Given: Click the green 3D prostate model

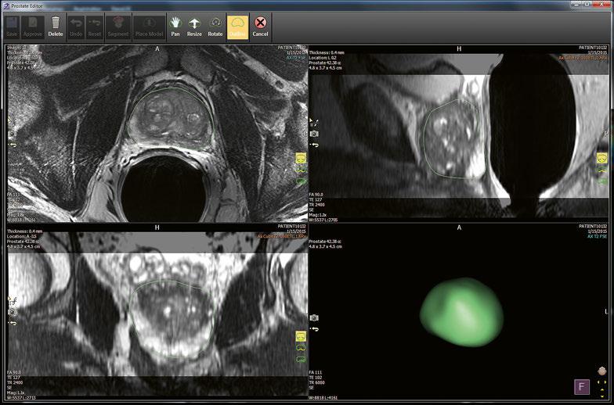Looking at the screenshot, I should tap(462, 312).
